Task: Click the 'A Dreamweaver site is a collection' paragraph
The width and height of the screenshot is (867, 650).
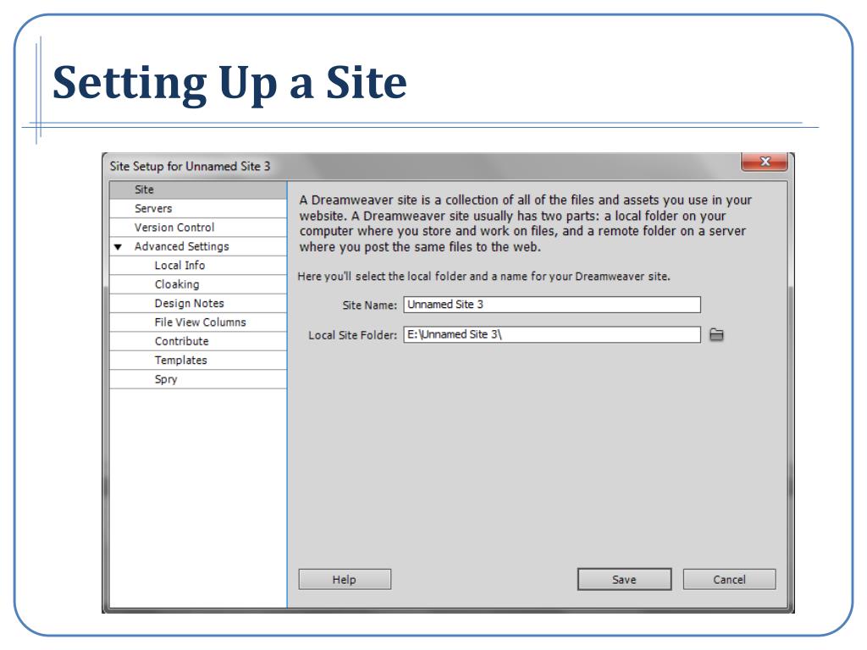Action: tap(525, 223)
